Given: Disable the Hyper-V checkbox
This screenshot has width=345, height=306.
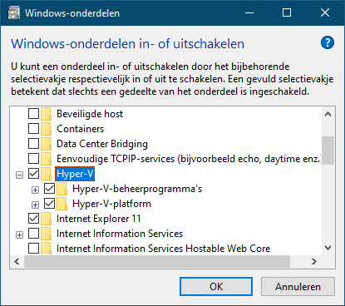Looking at the screenshot, I should coord(33,174).
